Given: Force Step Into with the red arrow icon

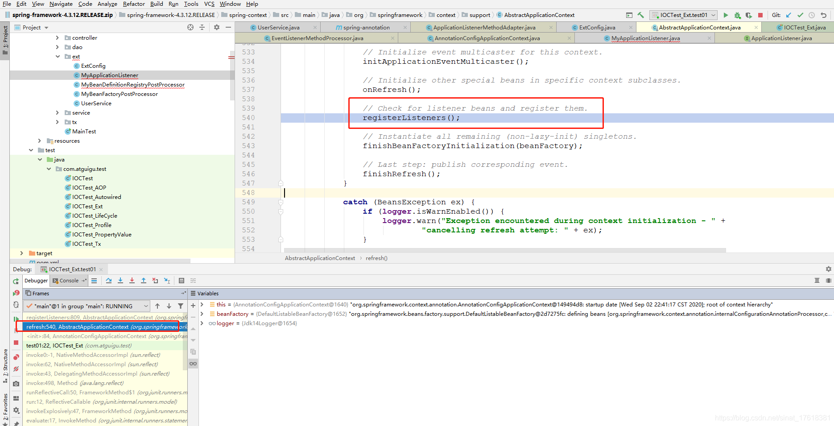Looking at the screenshot, I should [x=132, y=281].
